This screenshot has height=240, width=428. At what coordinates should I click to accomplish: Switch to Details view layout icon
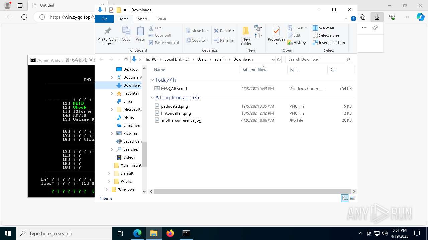tap(345, 198)
